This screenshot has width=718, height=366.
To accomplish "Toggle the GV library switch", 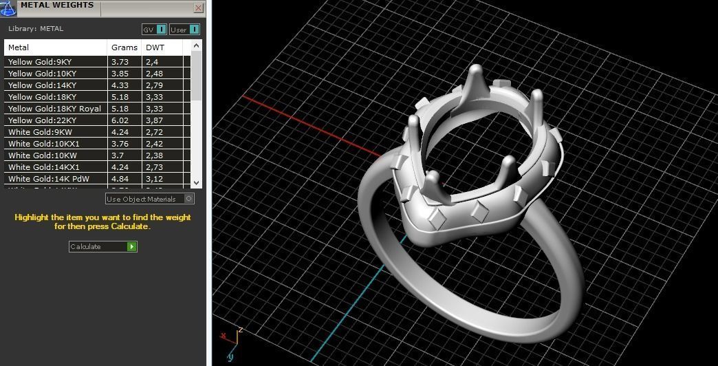I will (x=154, y=30).
